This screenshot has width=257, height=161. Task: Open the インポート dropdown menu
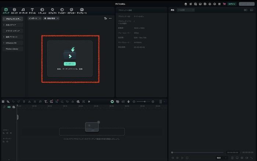pos(35,18)
